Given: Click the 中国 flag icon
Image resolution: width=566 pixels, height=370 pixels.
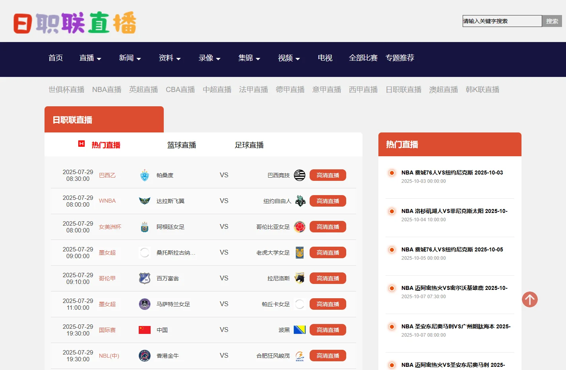Looking at the screenshot, I should pos(145,330).
